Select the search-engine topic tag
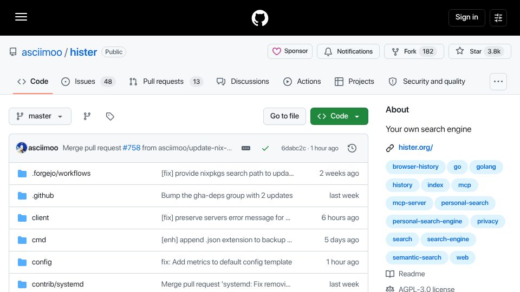The height and width of the screenshot is (292, 520). (448, 239)
